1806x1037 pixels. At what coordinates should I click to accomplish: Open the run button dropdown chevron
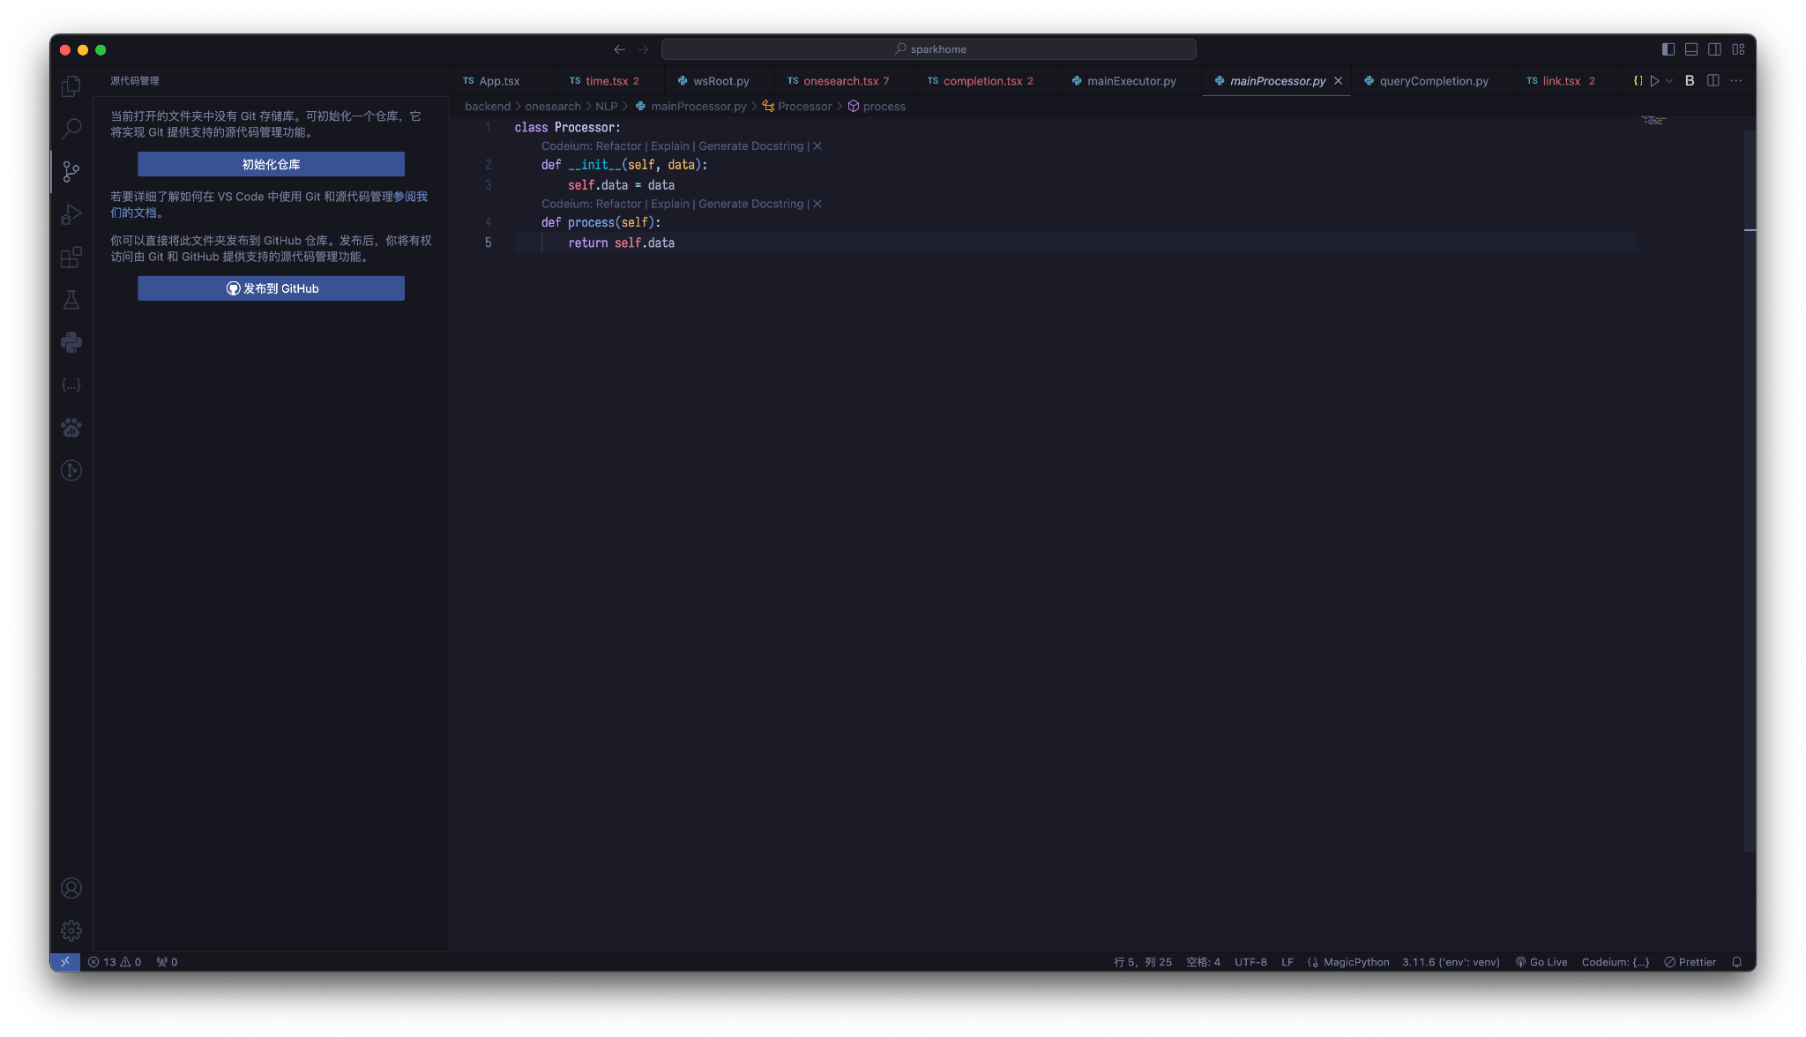[x=1668, y=80]
